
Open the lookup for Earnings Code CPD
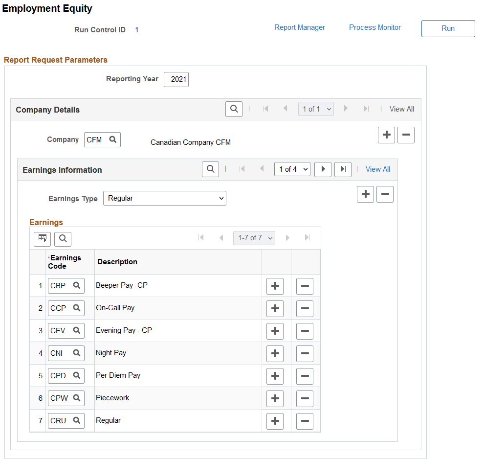point(77,375)
